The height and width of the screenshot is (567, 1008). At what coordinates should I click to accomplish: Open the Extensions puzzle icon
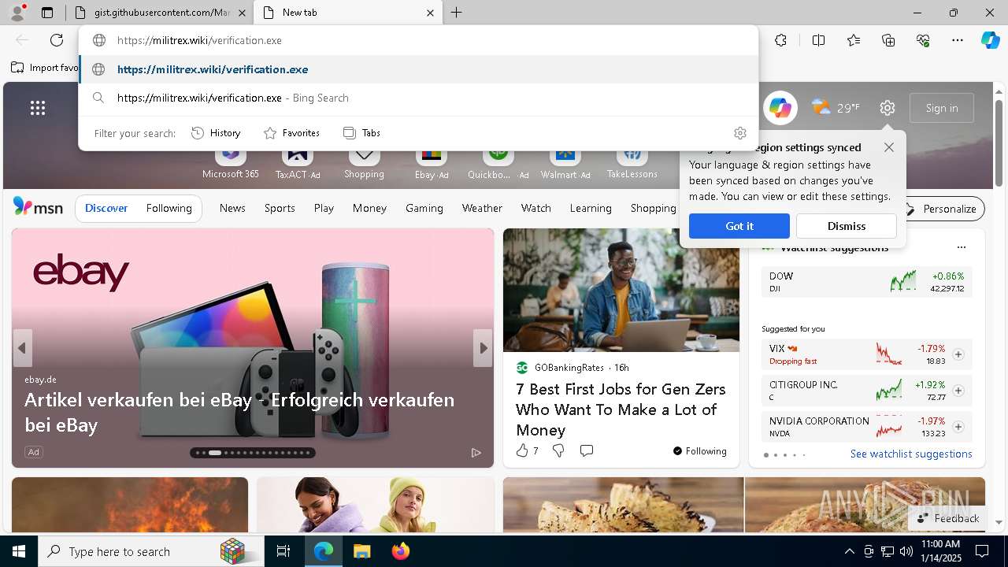click(x=780, y=40)
